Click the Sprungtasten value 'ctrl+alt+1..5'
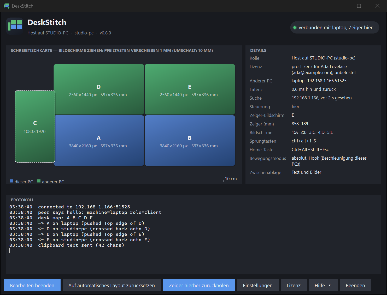The width and height of the screenshot is (387, 295). tap(304, 141)
